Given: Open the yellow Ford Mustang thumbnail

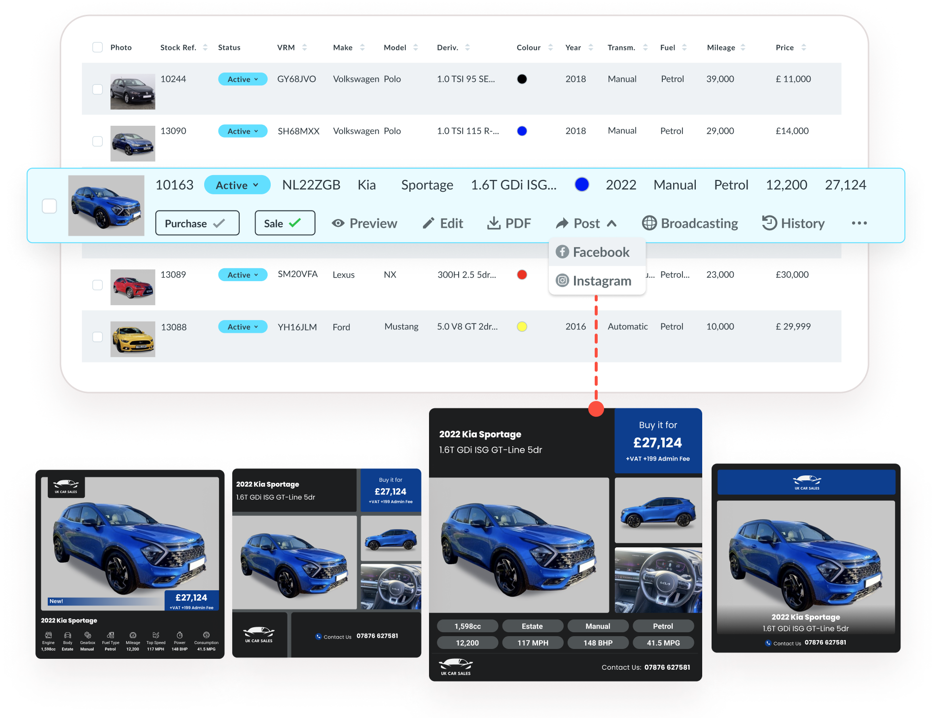Looking at the screenshot, I should [x=133, y=339].
